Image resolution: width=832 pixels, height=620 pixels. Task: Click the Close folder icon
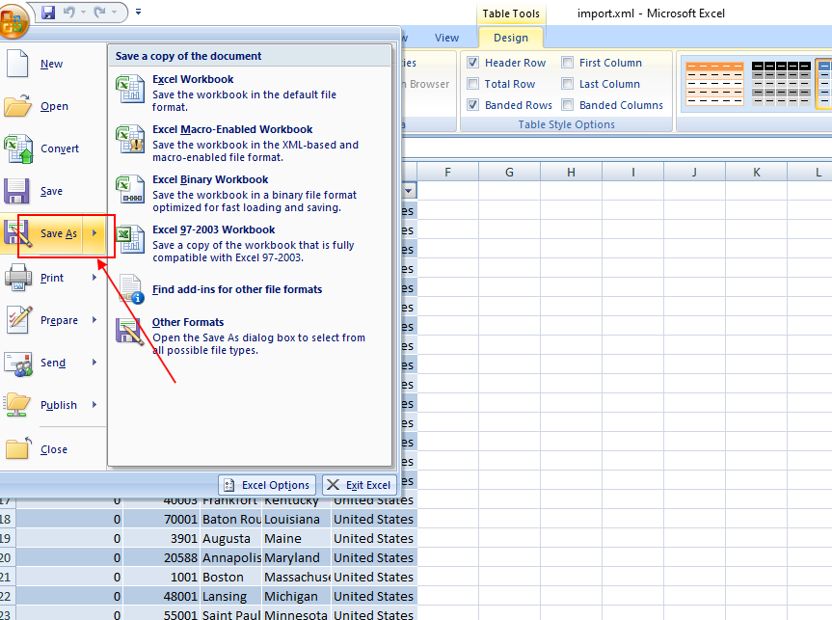[18, 448]
